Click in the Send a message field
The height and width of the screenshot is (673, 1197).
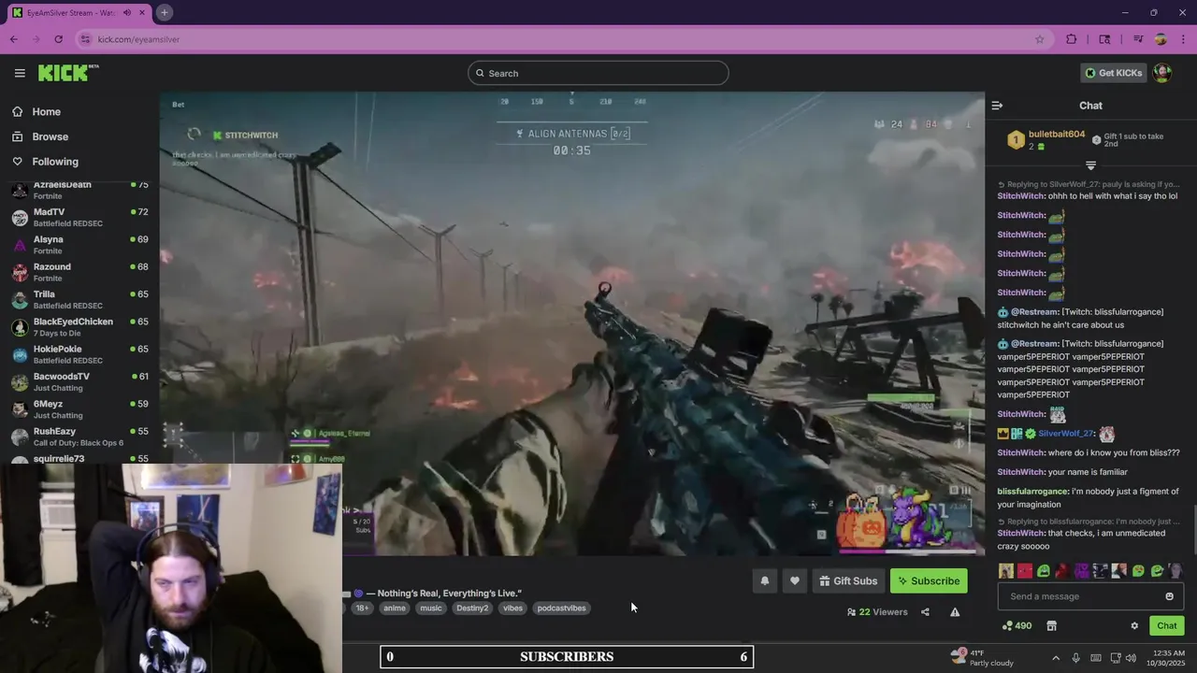1080,596
